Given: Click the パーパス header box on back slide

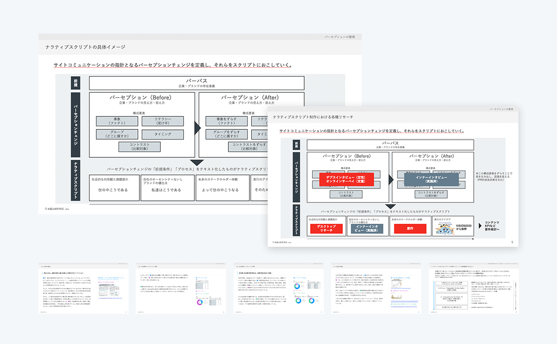Looking at the screenshot, I should pyautogui.click(x=197, y=83).
